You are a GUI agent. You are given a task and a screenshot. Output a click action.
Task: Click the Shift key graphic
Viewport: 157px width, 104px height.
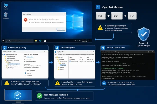(117, 16)
